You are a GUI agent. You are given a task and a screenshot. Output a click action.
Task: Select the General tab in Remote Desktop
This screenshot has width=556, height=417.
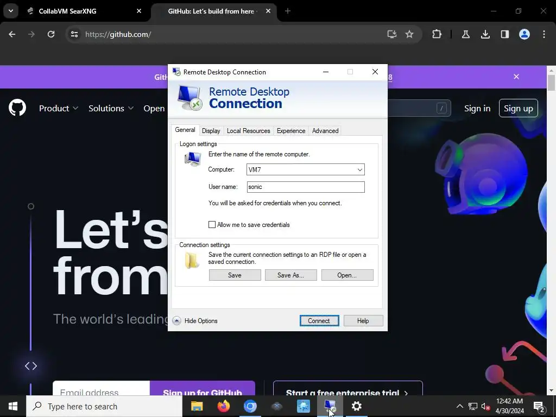coord(185,130)
